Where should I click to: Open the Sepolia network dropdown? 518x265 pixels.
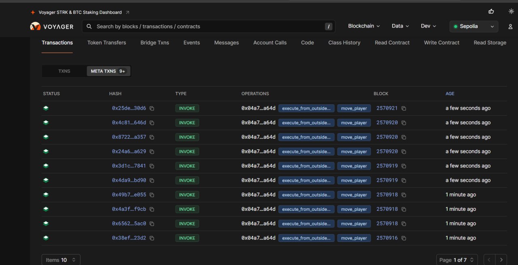point(473,26)
